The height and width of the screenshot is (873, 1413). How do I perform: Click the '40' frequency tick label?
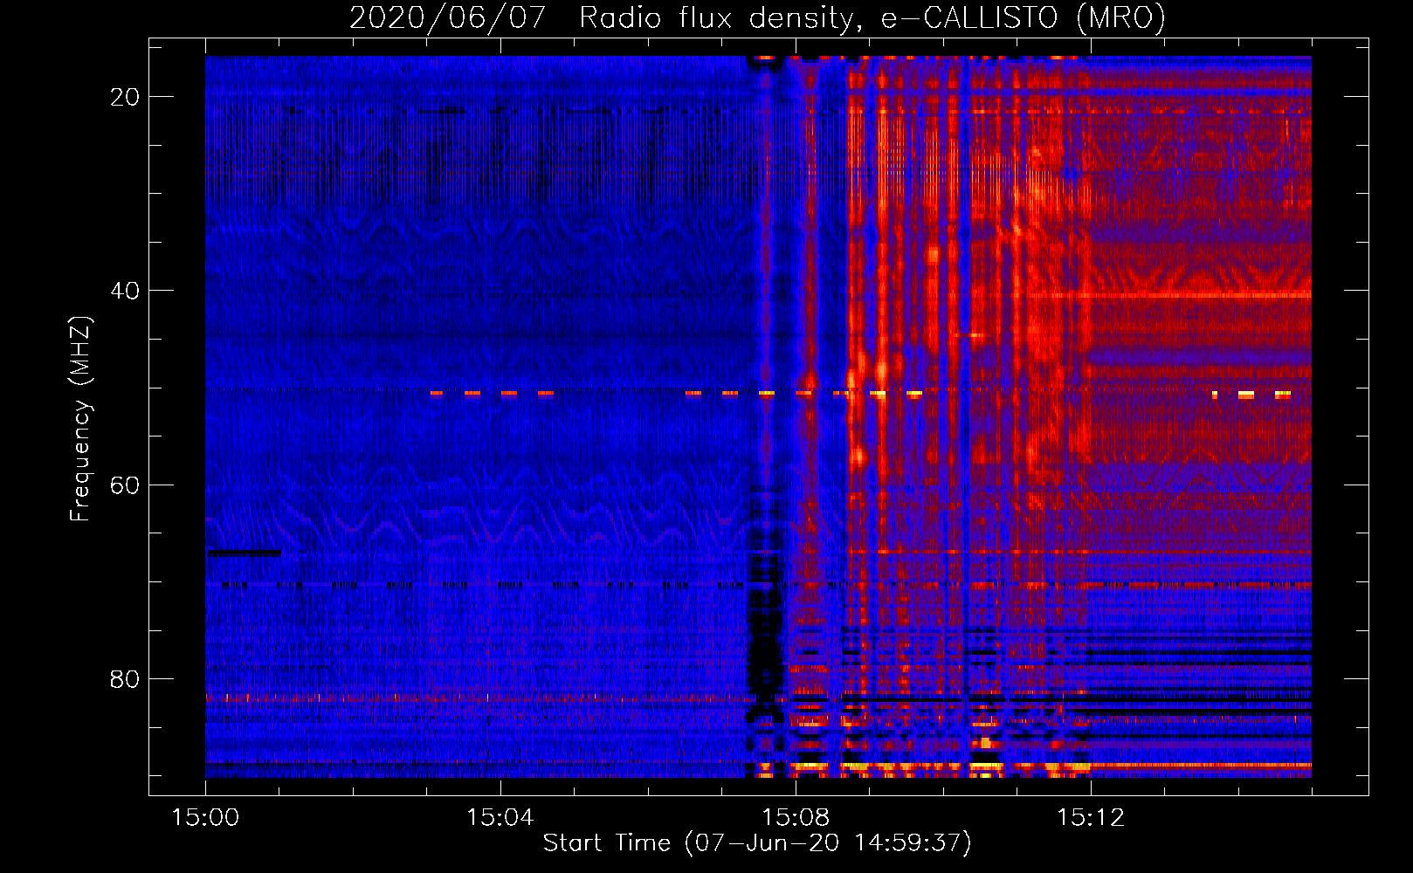coord(125,291)
